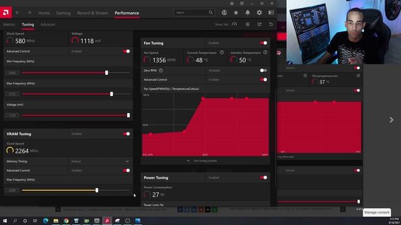Click AMD Radeon Software taskbar icon
Screen dimensions: 401x225
click(x=107, y=221)
